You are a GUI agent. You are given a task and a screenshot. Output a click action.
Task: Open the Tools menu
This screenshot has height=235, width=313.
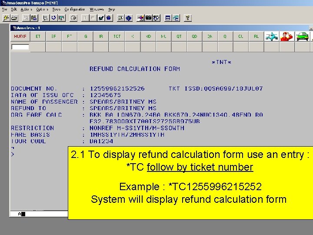click(x=56, y=9)
